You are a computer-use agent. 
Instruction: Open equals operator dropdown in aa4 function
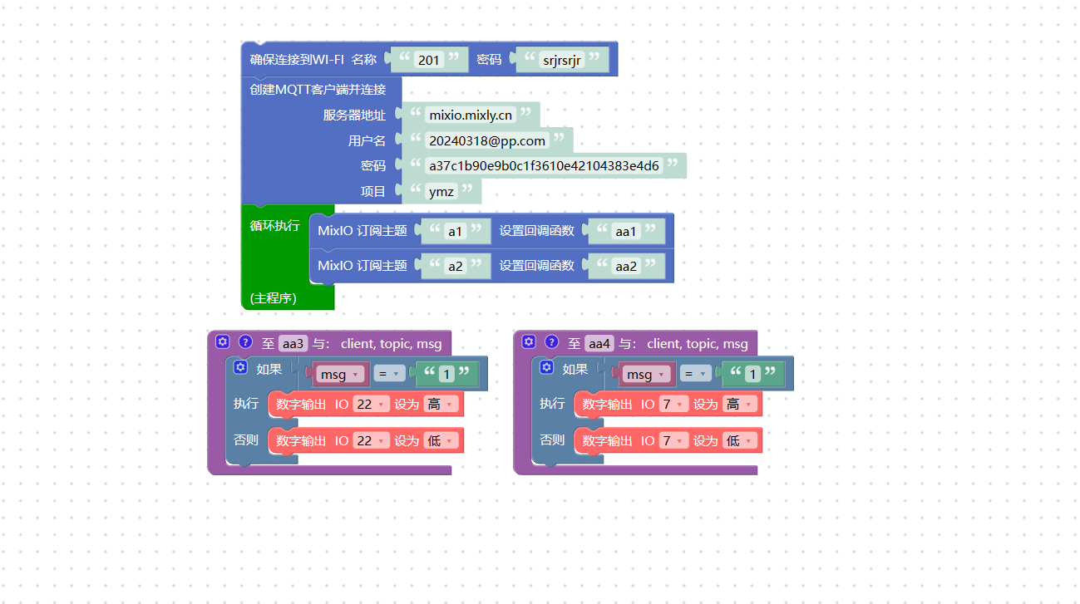[695, 375]
